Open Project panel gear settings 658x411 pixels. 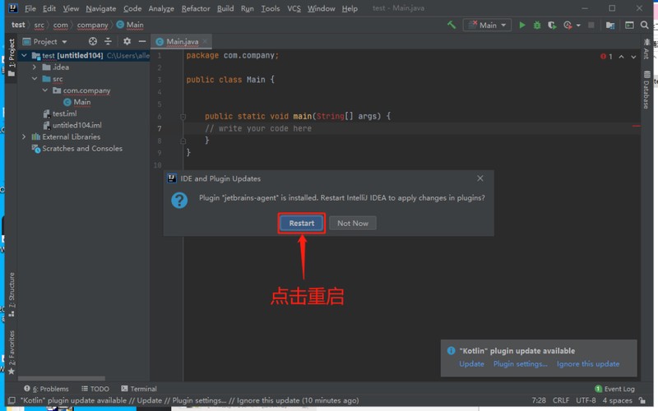[127, 41]
